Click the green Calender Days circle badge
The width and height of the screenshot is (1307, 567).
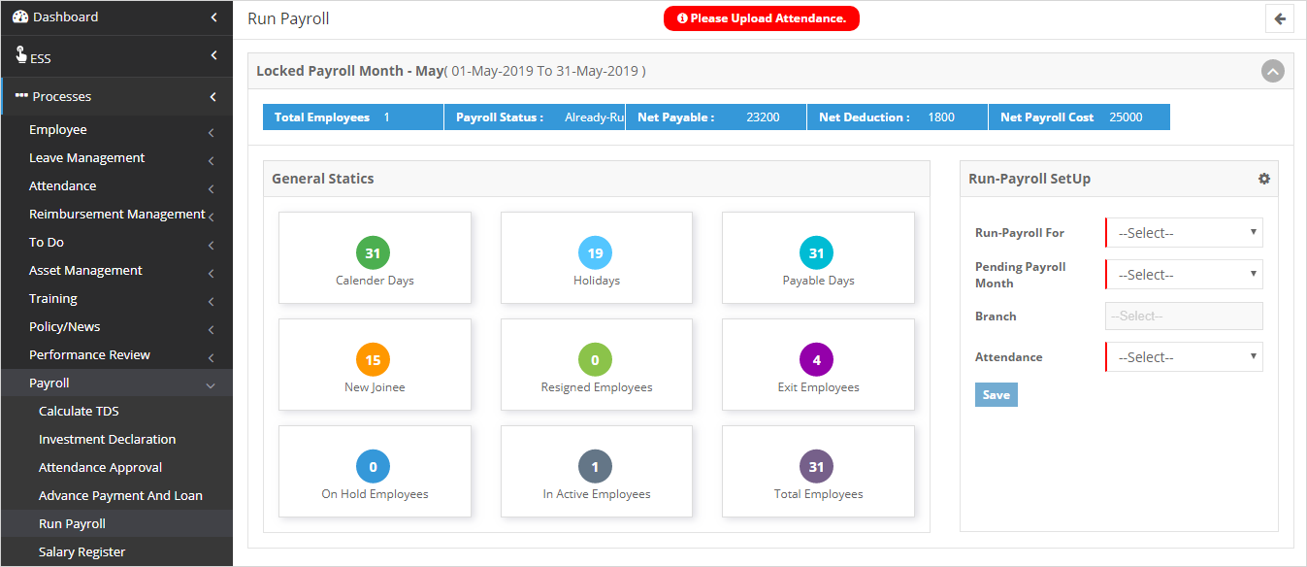(x=373, y=253)
